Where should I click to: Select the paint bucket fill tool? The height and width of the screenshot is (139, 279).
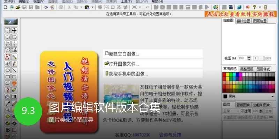8,97
